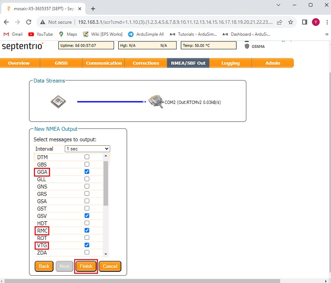Screen dimensions: 331x283
Task: Bookmark this page with the star icon
Action: pos(290,22)
